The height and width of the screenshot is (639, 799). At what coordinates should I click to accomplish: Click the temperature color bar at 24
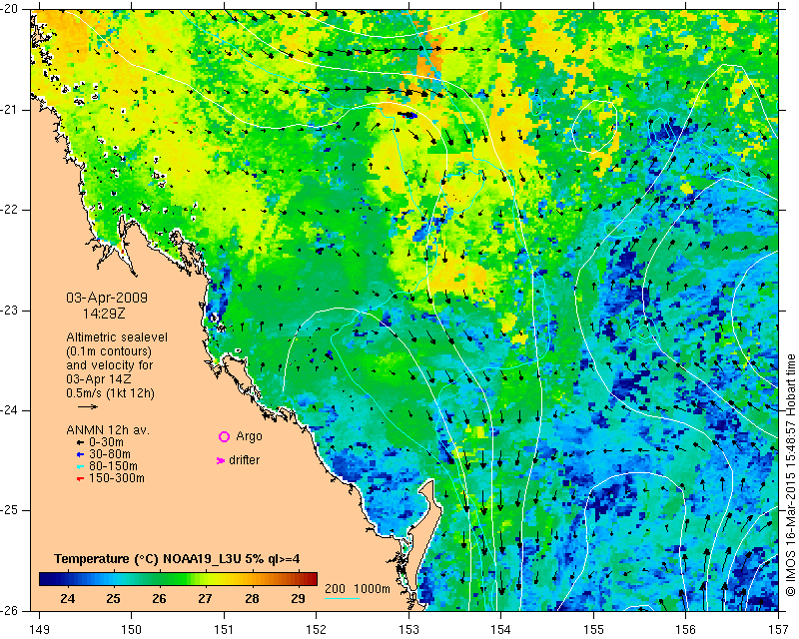pyautogui.click(x=67, y=579)
